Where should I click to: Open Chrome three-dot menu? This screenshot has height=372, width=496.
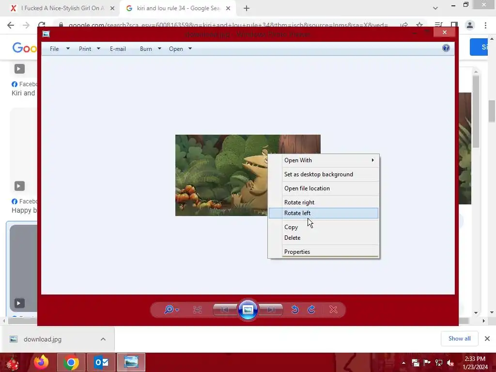coord(485,25)
